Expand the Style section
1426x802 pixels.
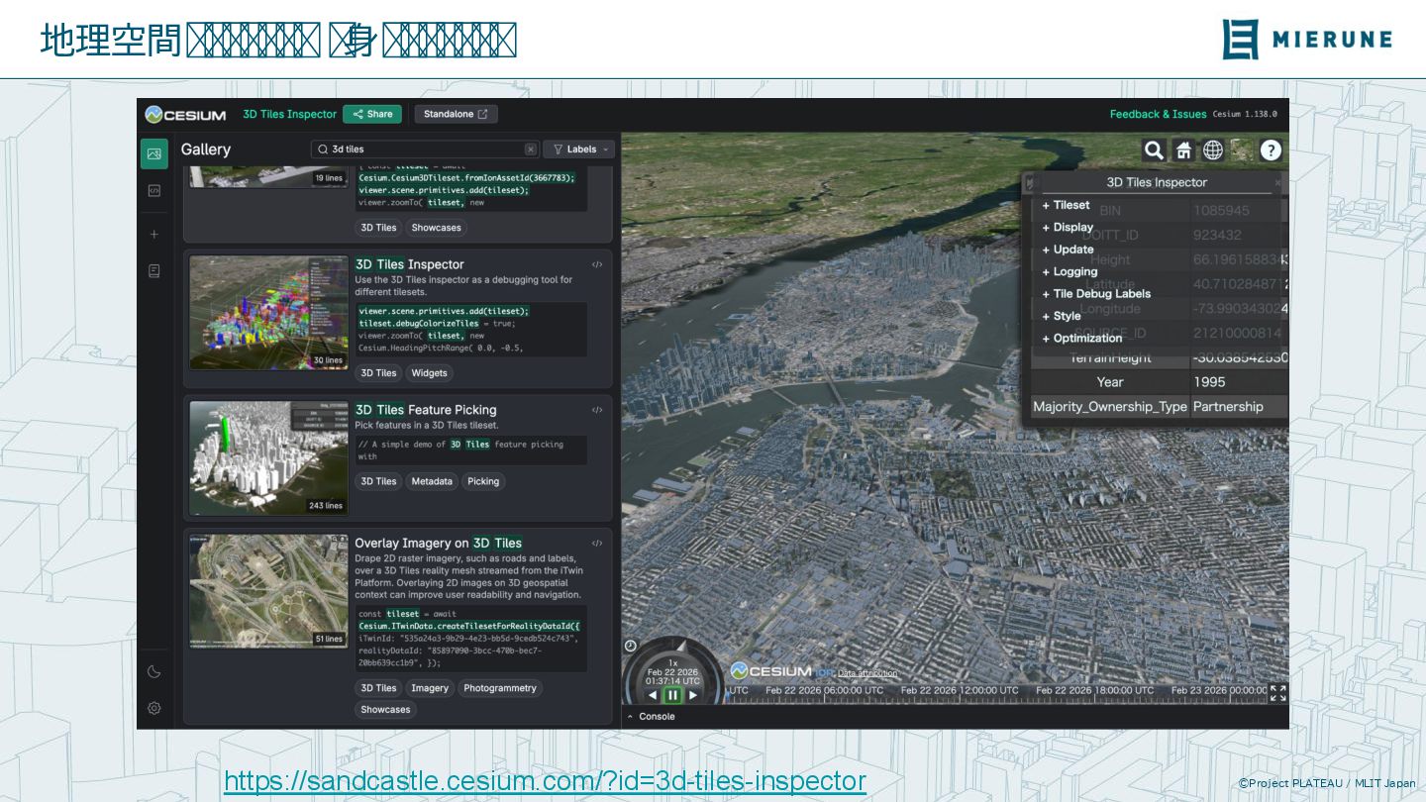(x=1062, y=316)
